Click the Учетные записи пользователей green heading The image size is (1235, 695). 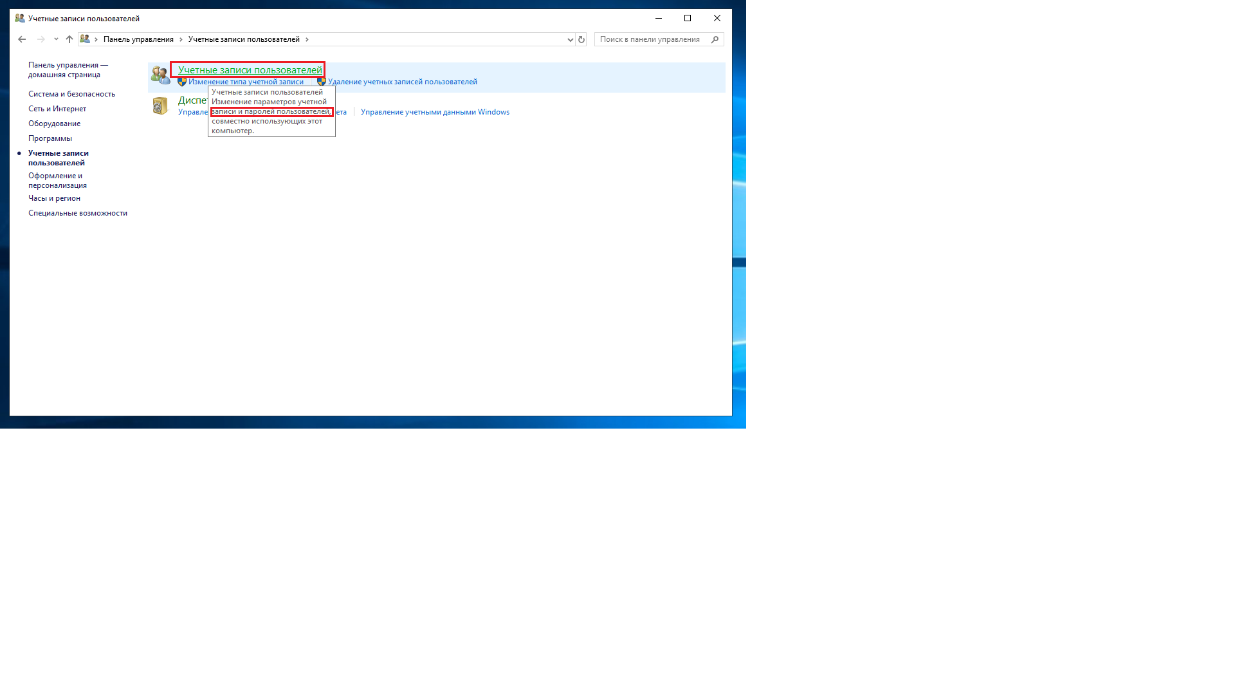pos(250,69)
